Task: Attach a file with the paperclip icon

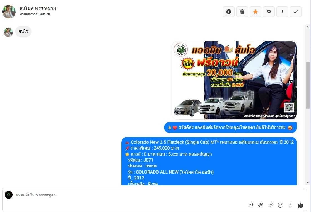Action: (x=260, y=205)
